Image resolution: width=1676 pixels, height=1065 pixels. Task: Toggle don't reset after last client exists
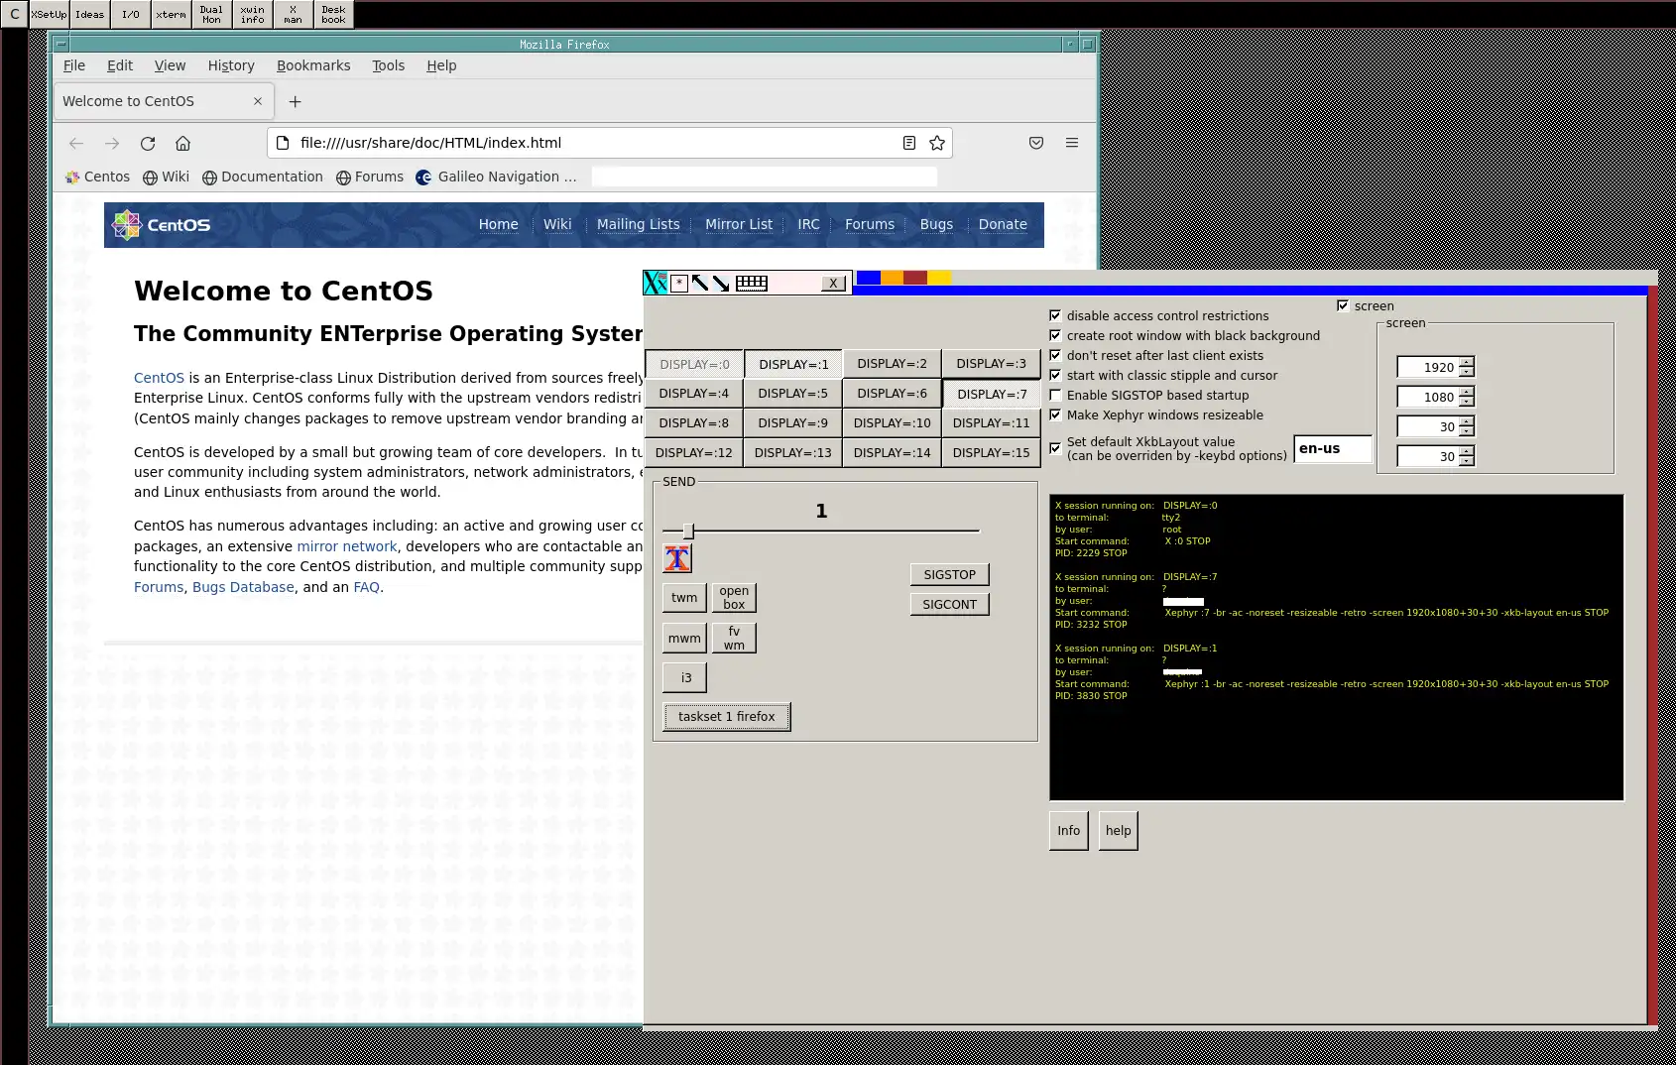coord(1055,355)
